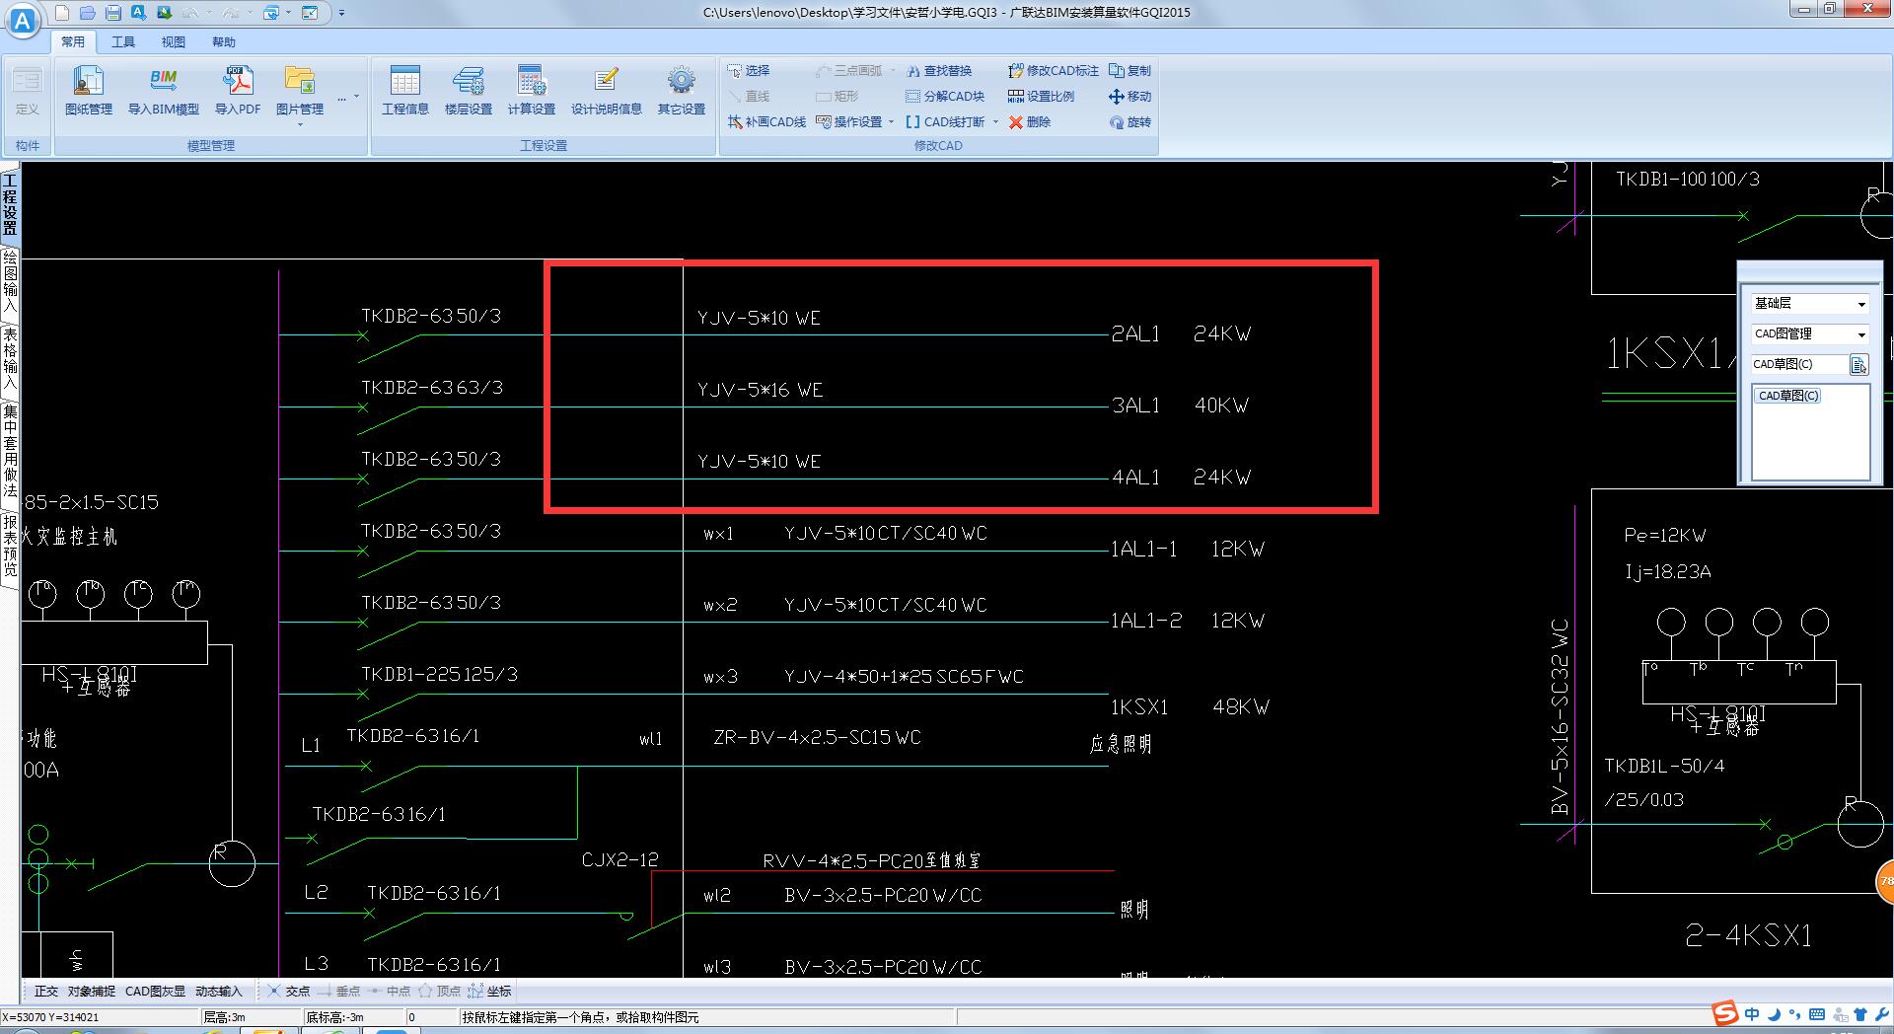Viewport: 1894px width, 1034px height.
Task: Open 操作设置 dropdown arrow
Action: click(891, 122)
